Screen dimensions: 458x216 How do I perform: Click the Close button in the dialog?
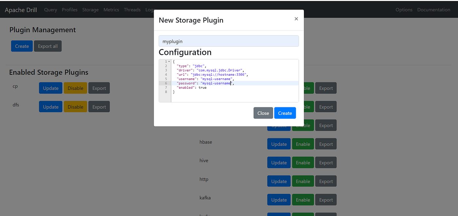pos(263,113)
